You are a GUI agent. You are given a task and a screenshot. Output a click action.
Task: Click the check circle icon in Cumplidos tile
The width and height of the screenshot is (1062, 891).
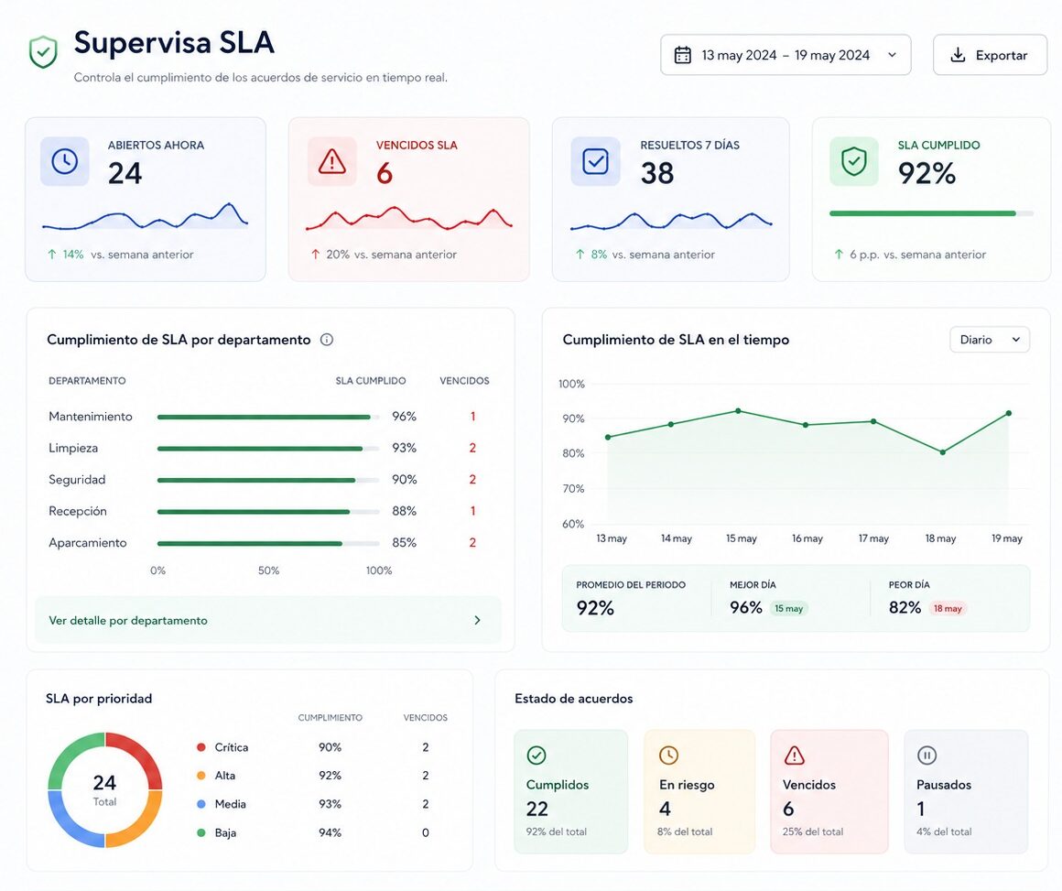536,755
